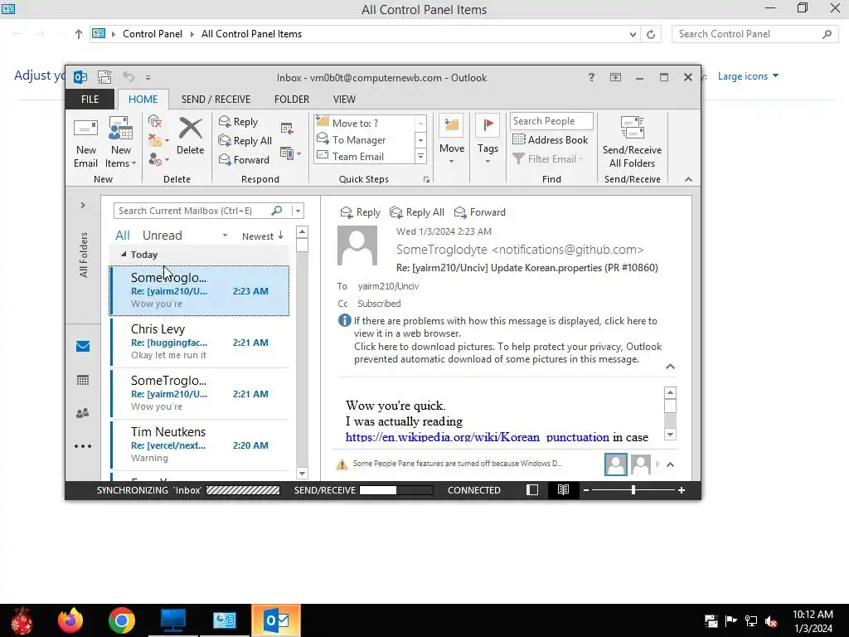
Task: Choose the To Manager quick step
Action: click(x=365, y=139)
